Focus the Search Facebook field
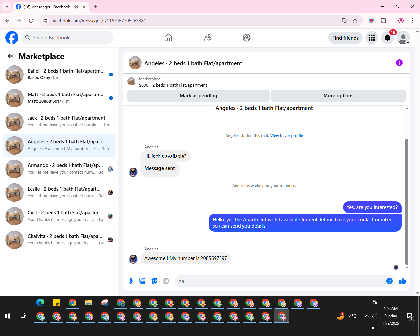 point(67,38)
